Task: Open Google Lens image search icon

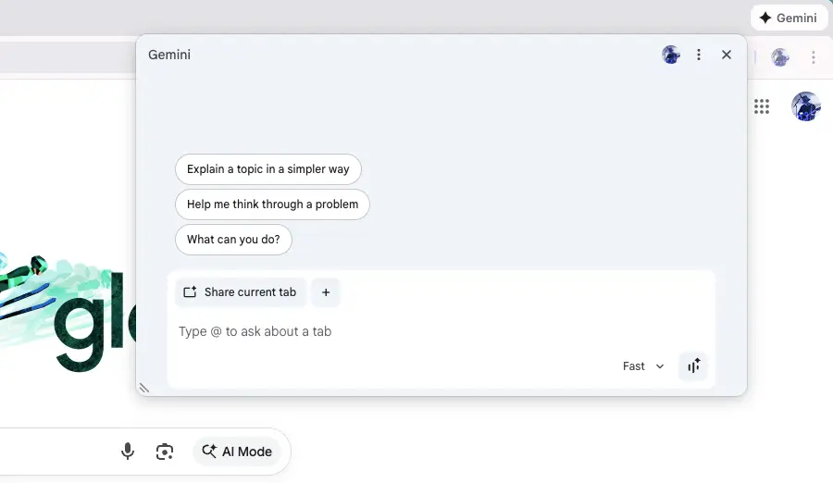Action: pyautogui.click(x=165, y=452)
